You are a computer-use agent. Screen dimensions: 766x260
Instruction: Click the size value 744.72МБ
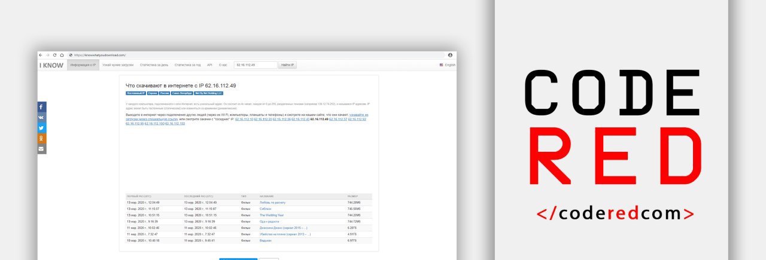[354, 222]
